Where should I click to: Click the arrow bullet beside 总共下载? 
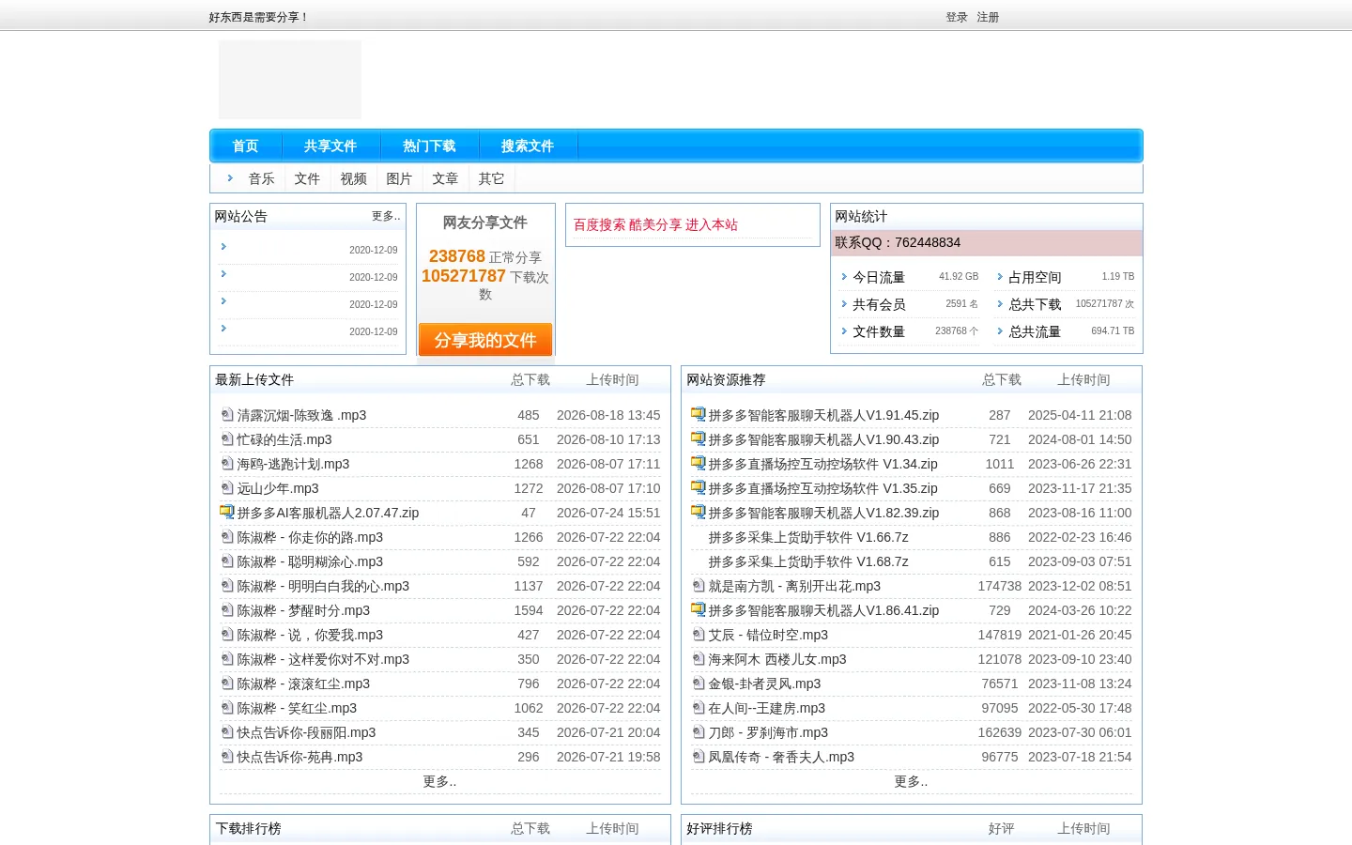1000,304
